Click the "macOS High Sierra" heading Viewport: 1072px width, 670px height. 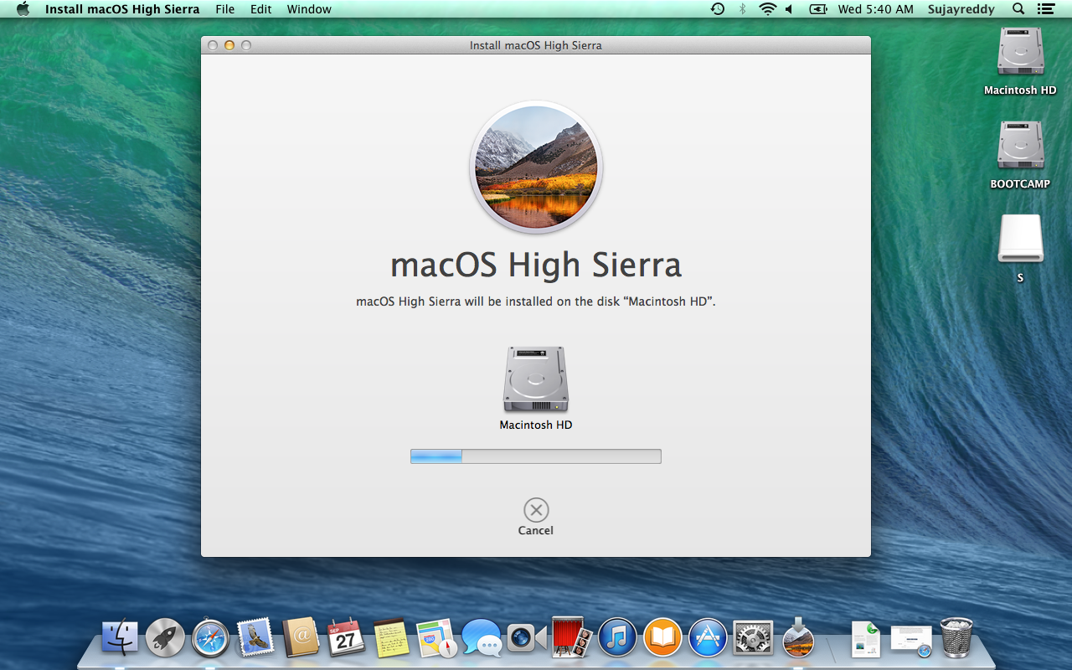coord(536,265)
